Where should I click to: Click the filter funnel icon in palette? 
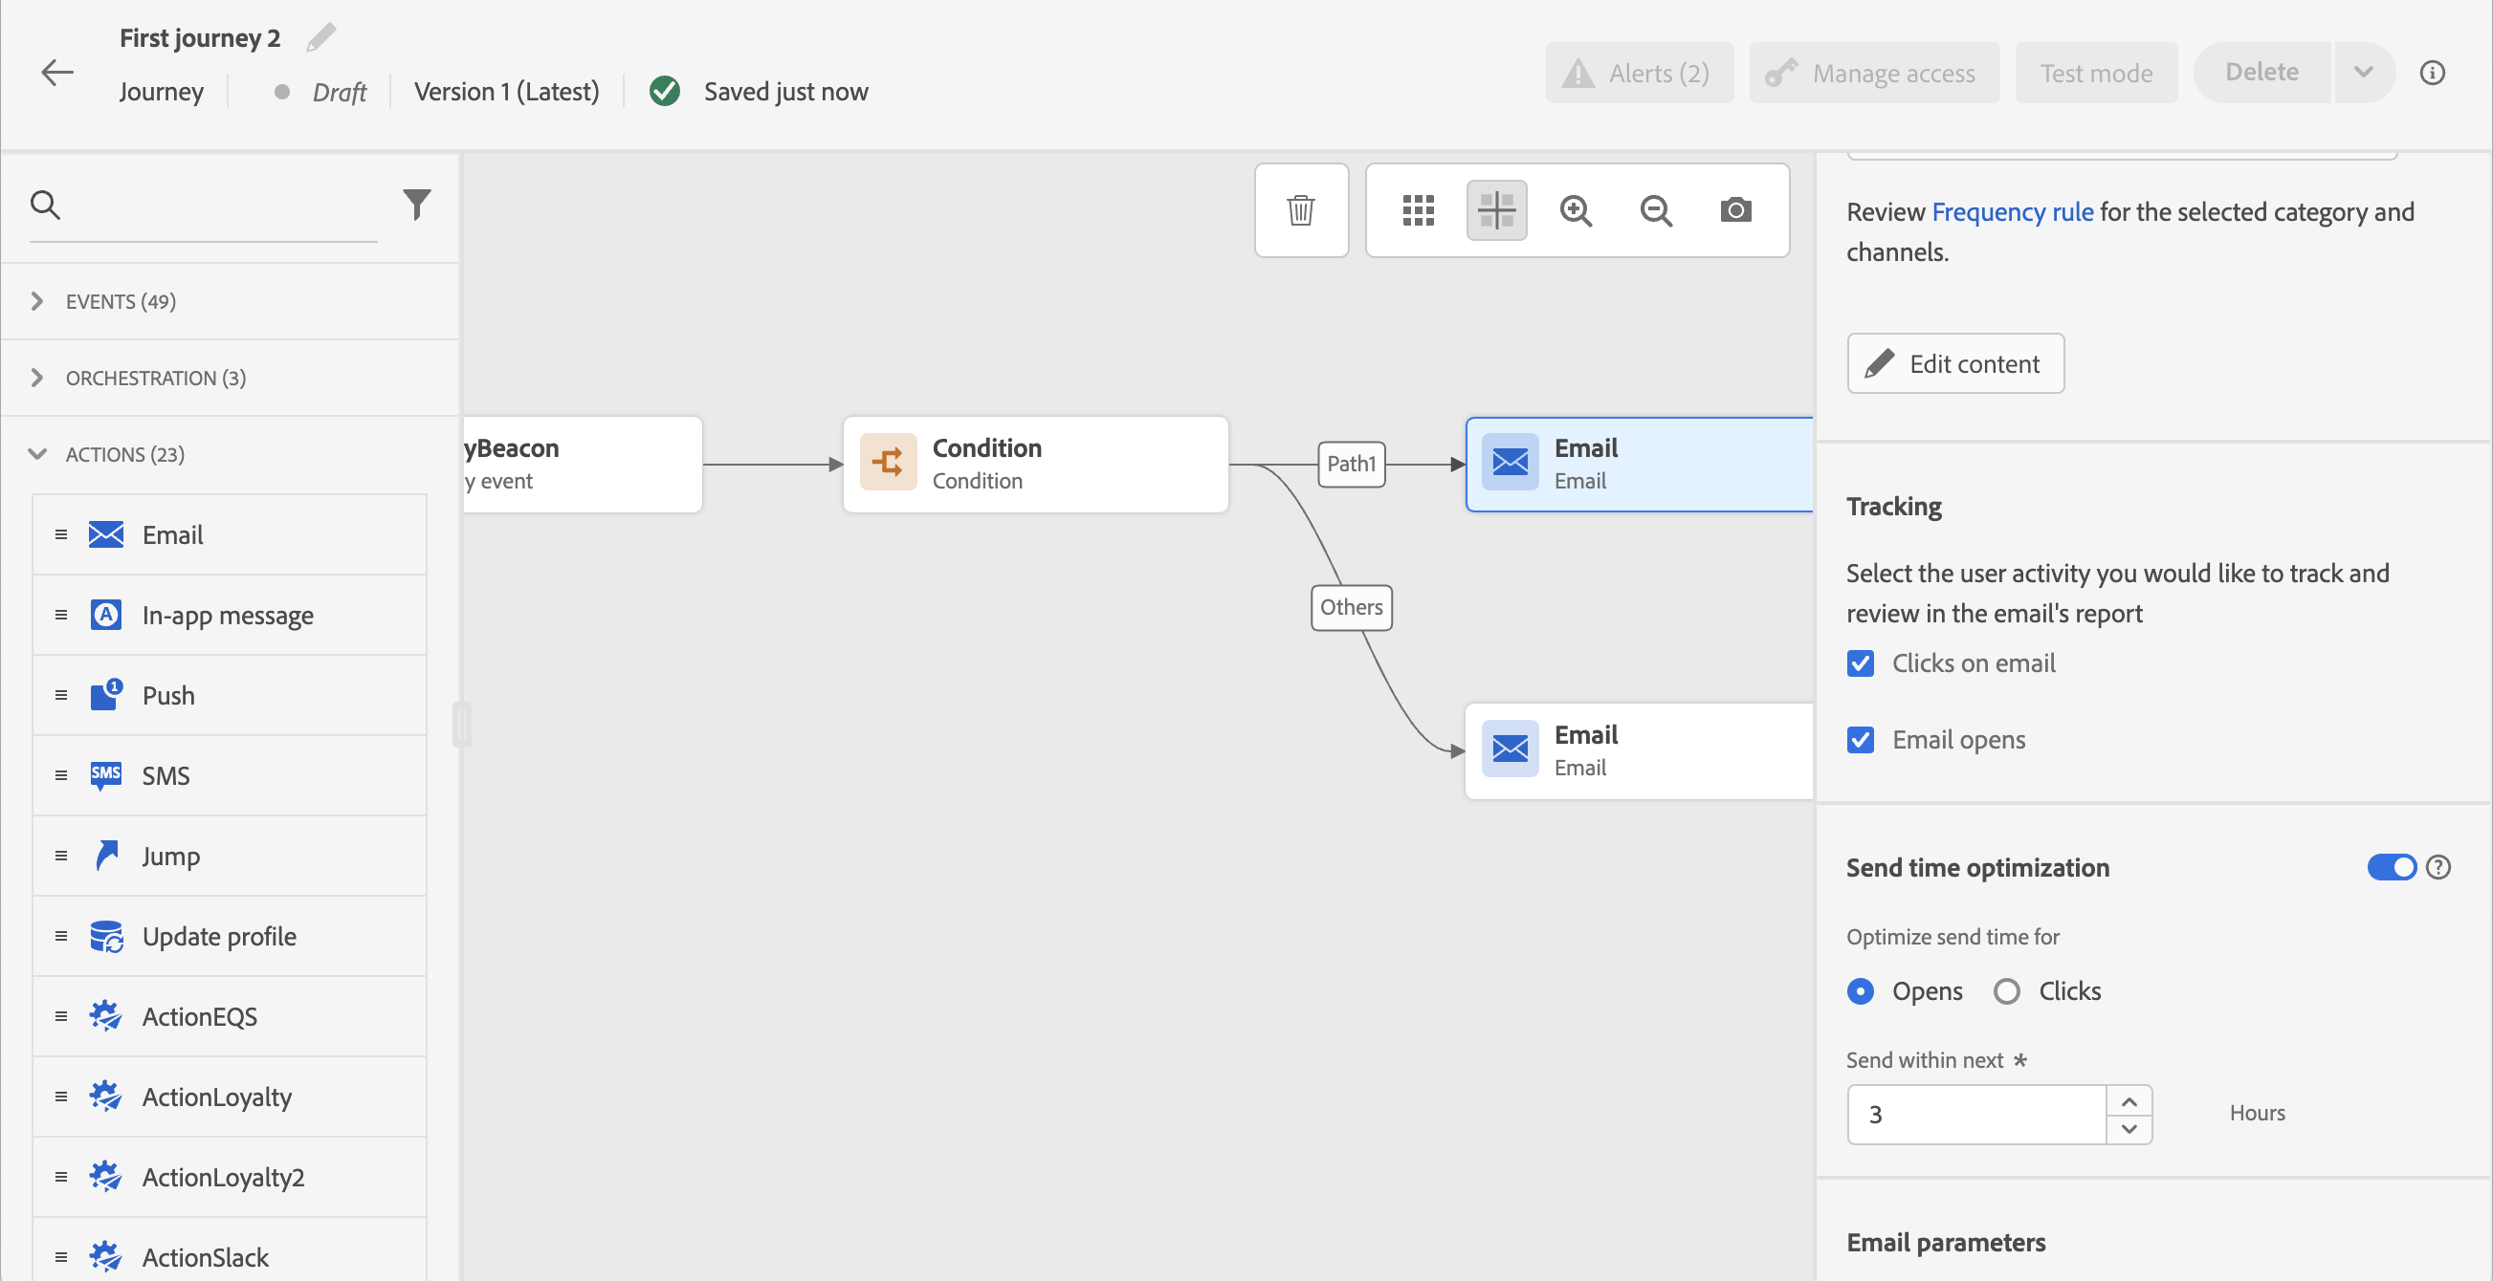(416, 204)
